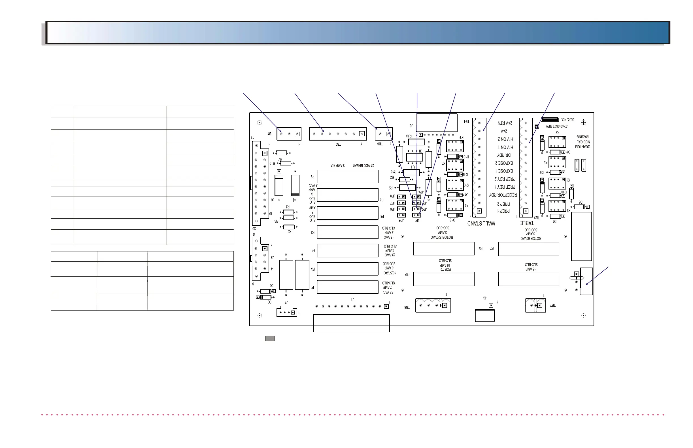Click the F1 32 VAC fuse holder
Screen dimensions: 693x448
[x=347, y=287]
